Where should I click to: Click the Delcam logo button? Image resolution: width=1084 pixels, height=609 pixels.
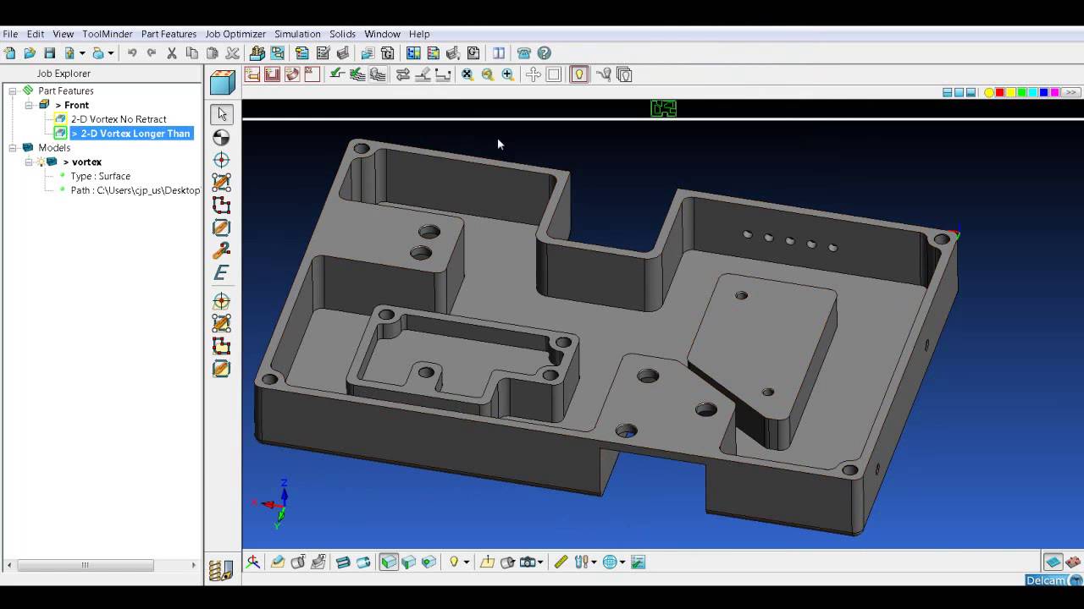(x=1054, y=580)
